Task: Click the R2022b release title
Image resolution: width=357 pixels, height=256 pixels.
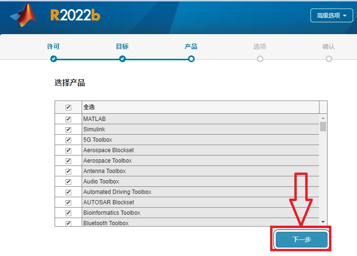Action: (75, 16)
